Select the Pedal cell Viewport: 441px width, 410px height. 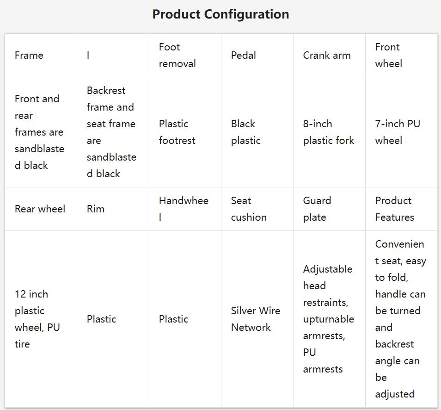pos(257,55)
